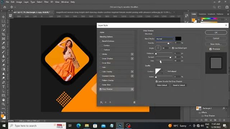Click the Layers panel trash icon
The width and height of the screenshot is (230, 129).
coord(224,120)
